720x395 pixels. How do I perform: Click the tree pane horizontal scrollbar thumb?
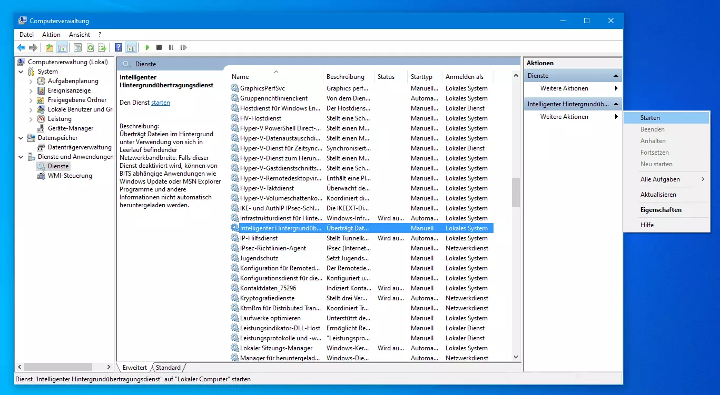coord(57,367)
